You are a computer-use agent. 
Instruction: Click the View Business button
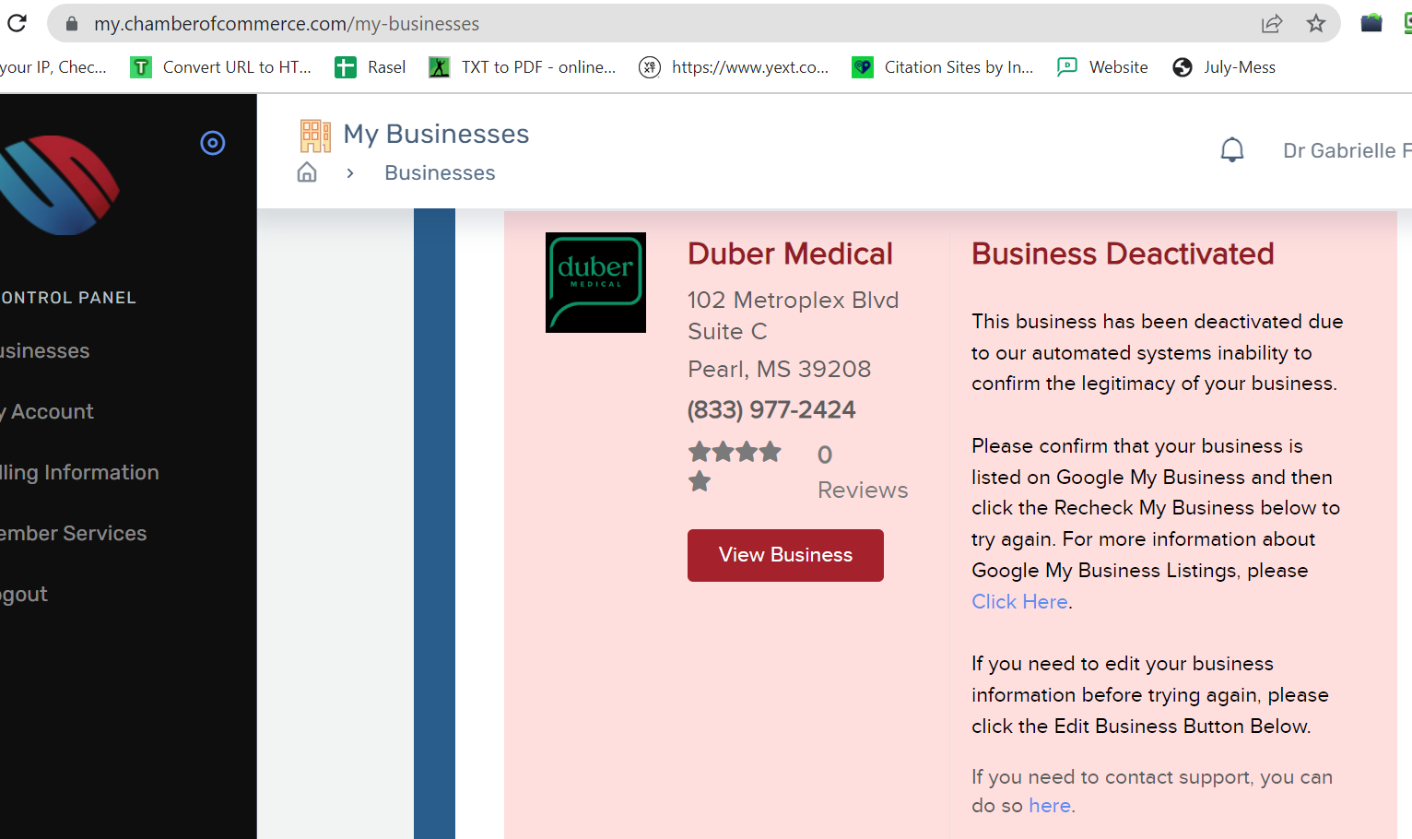pyautogui.click(x=785, y=555)
